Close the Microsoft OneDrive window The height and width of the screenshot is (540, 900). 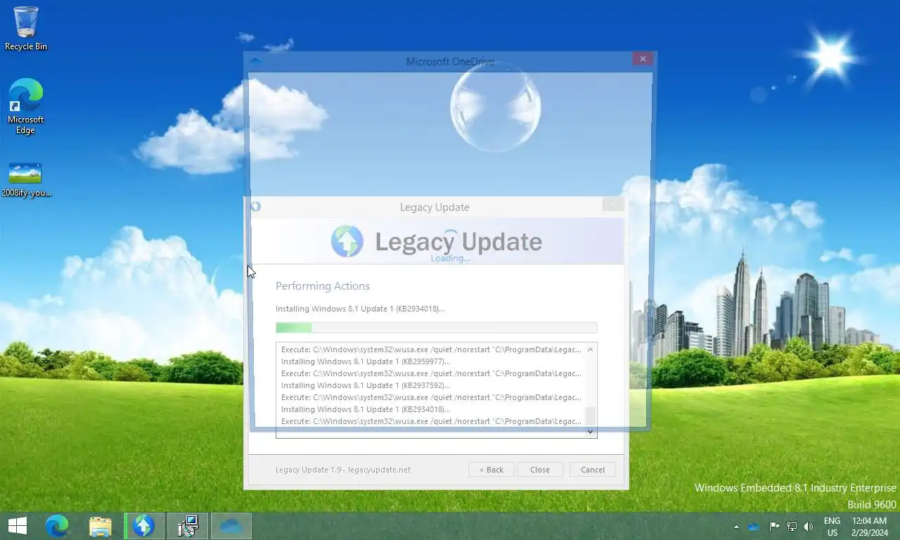tap(643, 60)
